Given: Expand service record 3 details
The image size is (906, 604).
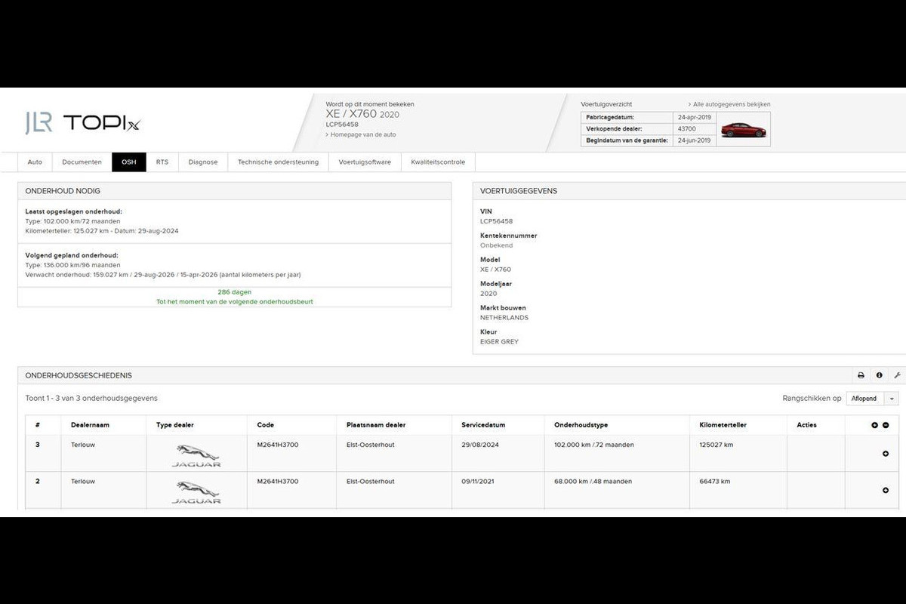Looking at the screenshot, I should pyautogui.click(x=885, y=454).
